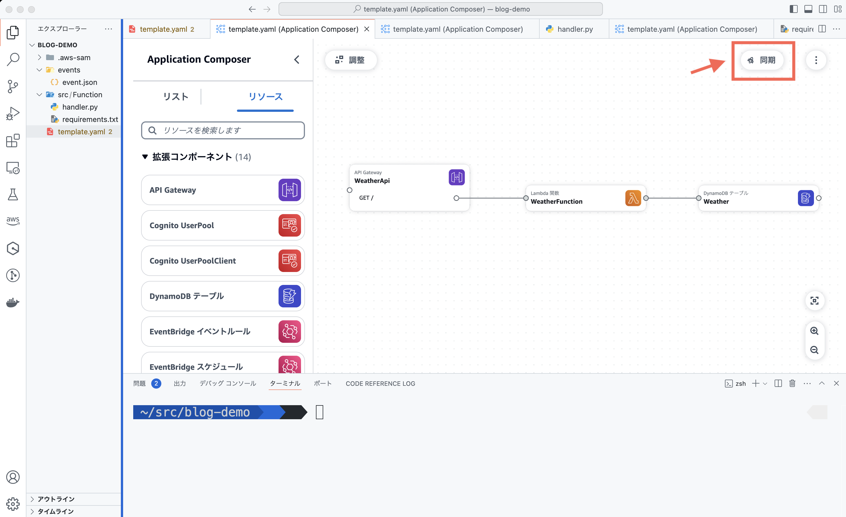Split the editor to the right
846x517 pixels.
click(822, 29)
